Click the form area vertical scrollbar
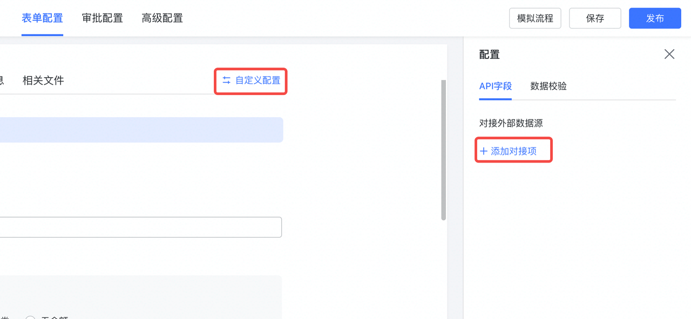691x319 pixels. pos(444,150)
